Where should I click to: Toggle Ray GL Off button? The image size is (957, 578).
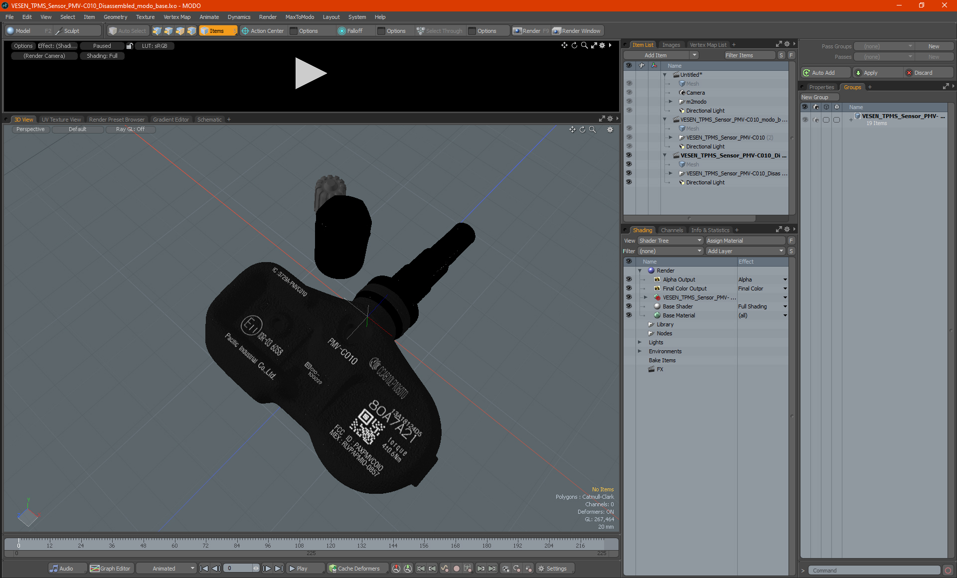130,129
